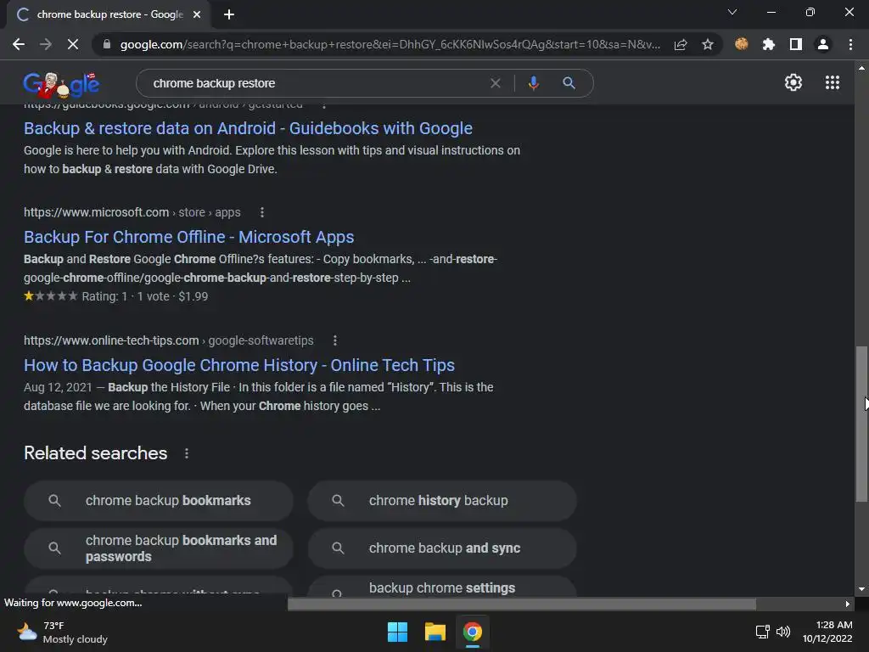Click the scrollbar up arrow
The height and width of the screenshot is (652, 869).
tap(861, 68)
